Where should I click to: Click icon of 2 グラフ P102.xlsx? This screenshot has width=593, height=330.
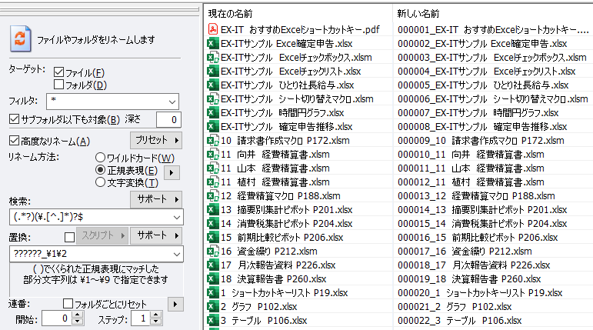(x=213, y=306)
